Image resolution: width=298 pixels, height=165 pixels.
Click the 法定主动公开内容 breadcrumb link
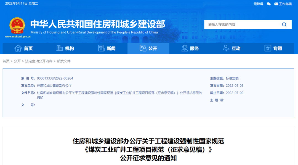(x=39, y=61)
